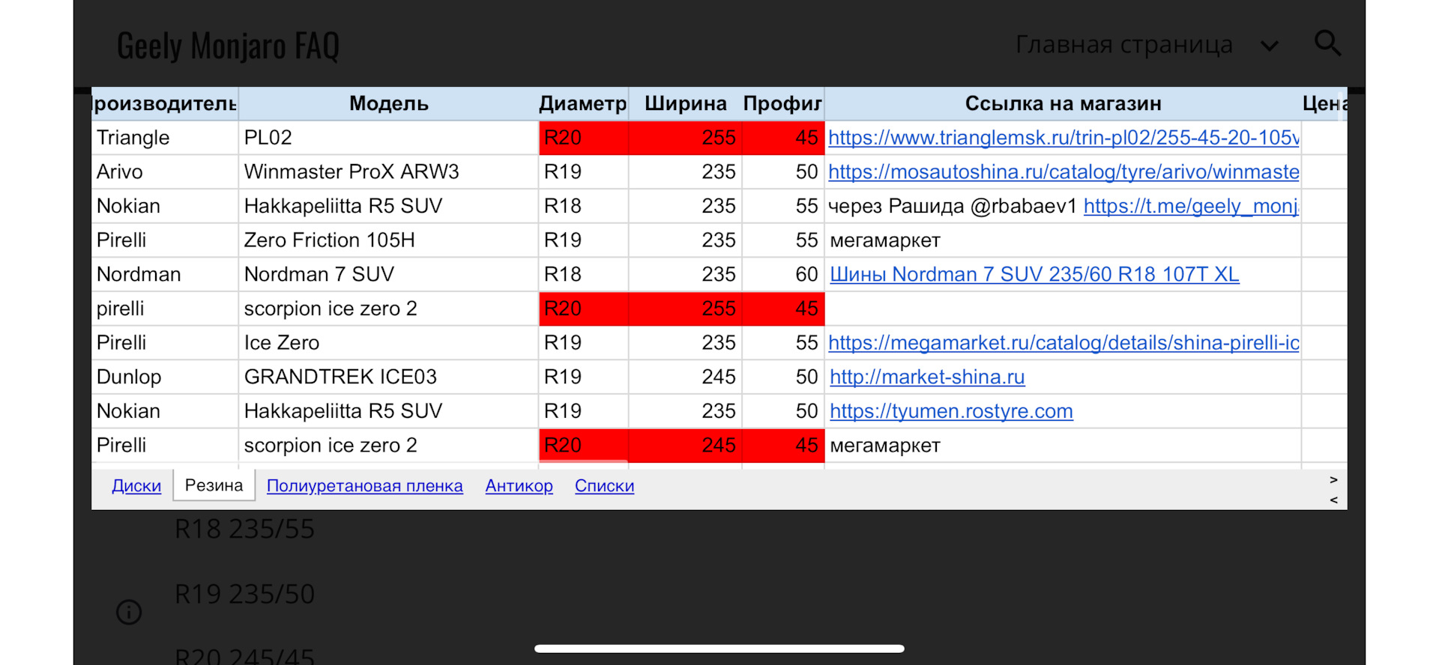Switch to the Антикор sheet tab
The width and height of the screenshot is (1439, 665).
coord(519,486)
